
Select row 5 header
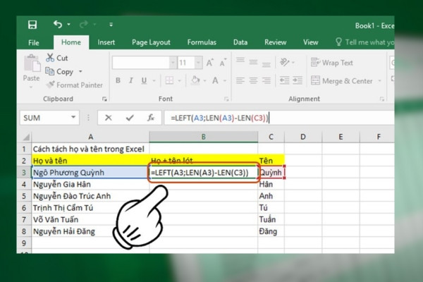pyautogui.click(x=24, y=196)
